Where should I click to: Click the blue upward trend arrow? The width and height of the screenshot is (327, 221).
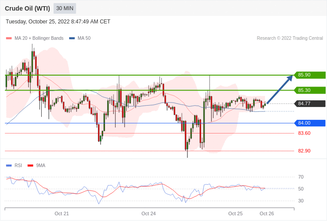[280, 90]
